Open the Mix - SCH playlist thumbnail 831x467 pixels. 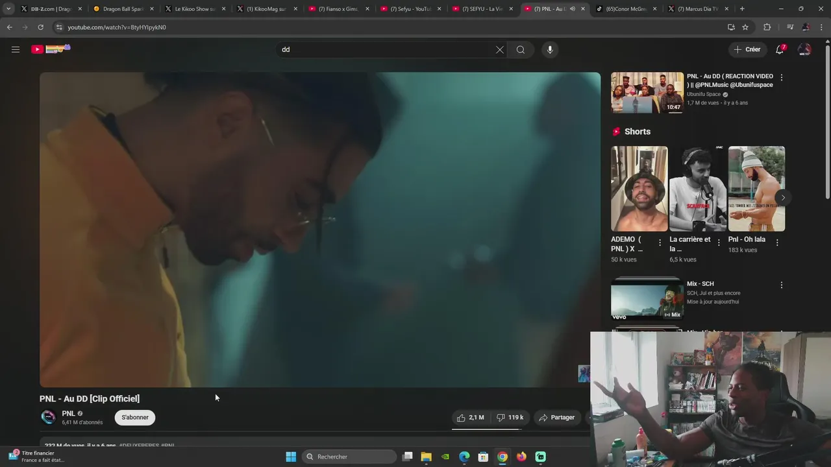click(x=647, y=298)
